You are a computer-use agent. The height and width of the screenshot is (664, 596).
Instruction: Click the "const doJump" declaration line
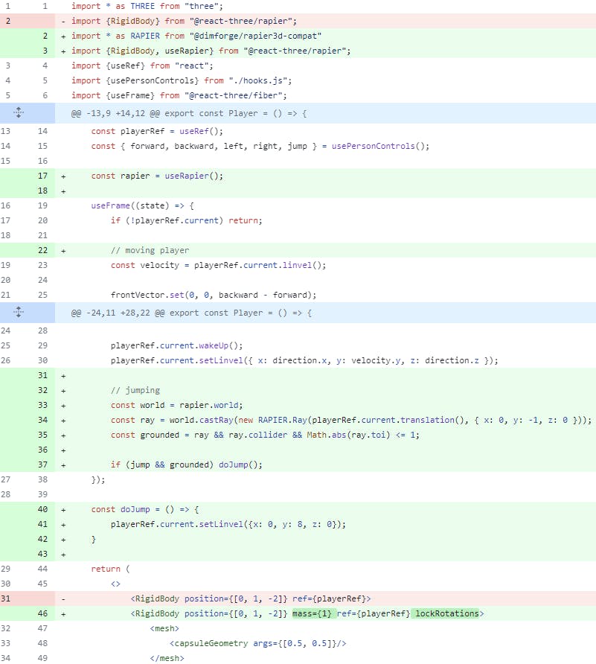click(145, 509)
